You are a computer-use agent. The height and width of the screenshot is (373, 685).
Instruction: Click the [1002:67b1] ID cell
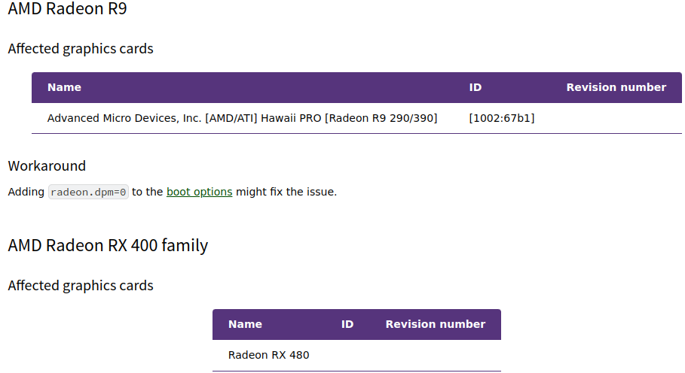502,118
